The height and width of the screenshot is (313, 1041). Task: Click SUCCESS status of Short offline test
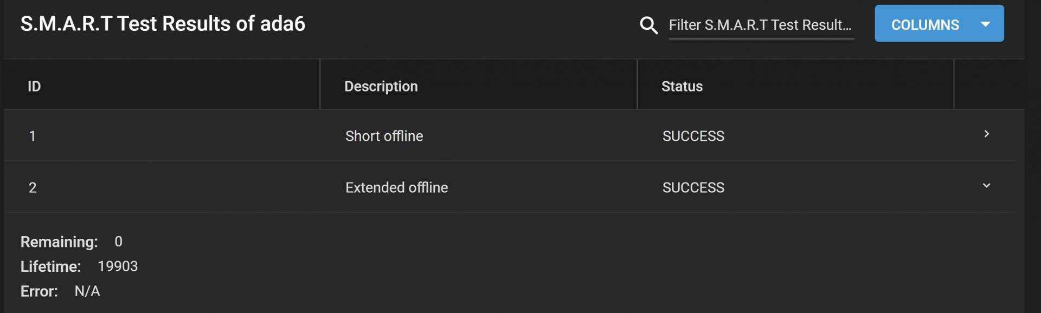(693, 136)
